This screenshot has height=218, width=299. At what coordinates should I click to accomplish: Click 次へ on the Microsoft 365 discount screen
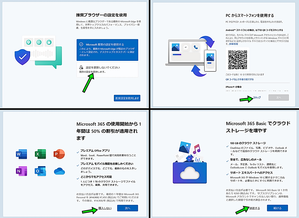tap(128, 208)
